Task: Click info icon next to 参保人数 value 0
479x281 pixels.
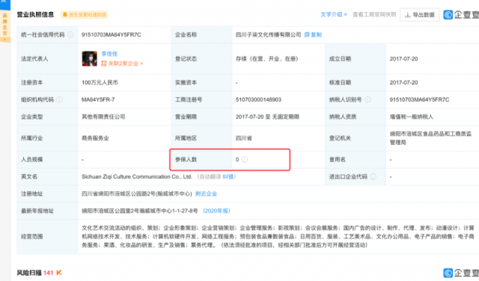Action: pyautogui.click(x=245, y=159)
